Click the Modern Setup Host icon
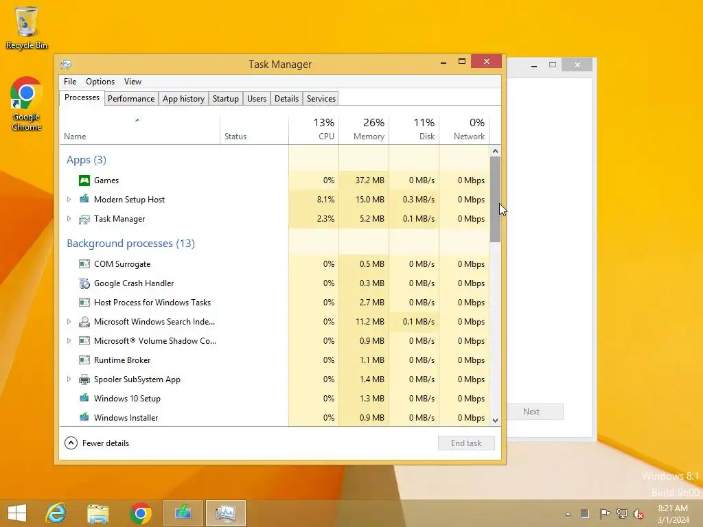703x527 pixels. 84,199
